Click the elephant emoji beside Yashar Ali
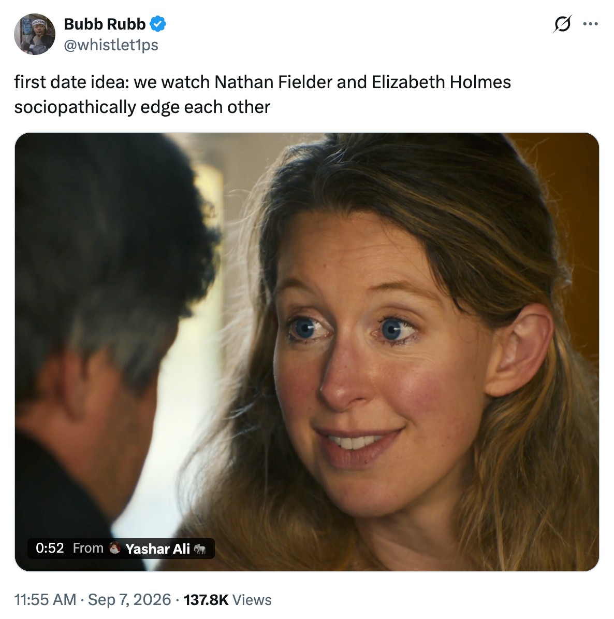This screenshot has width=614, height=619. pyautogui.click(x=200, y=548)
